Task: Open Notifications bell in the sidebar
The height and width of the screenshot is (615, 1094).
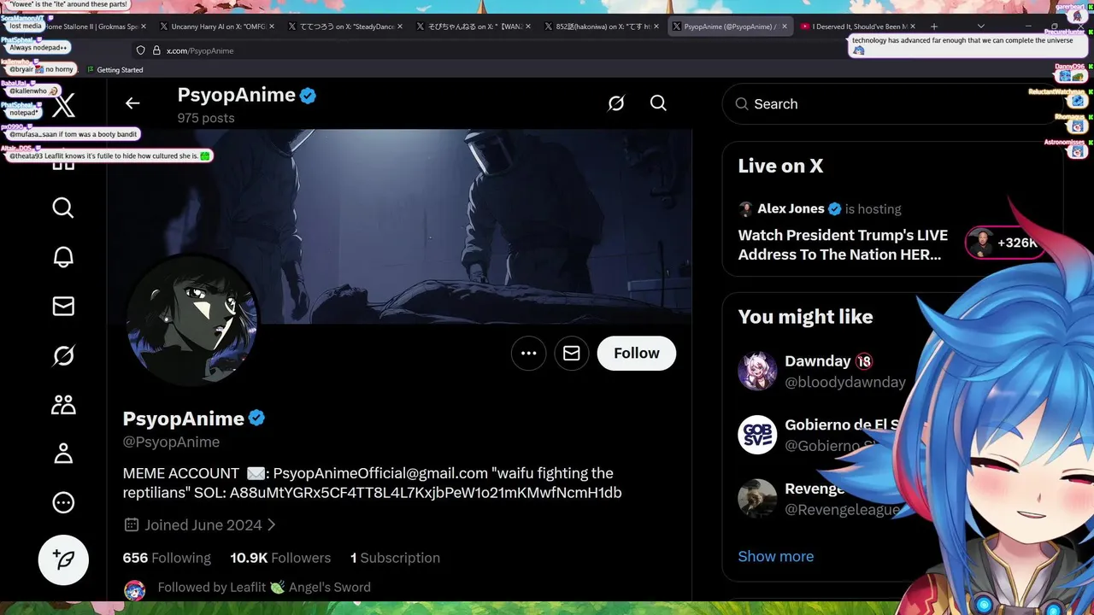Action: tap(63, 257)
